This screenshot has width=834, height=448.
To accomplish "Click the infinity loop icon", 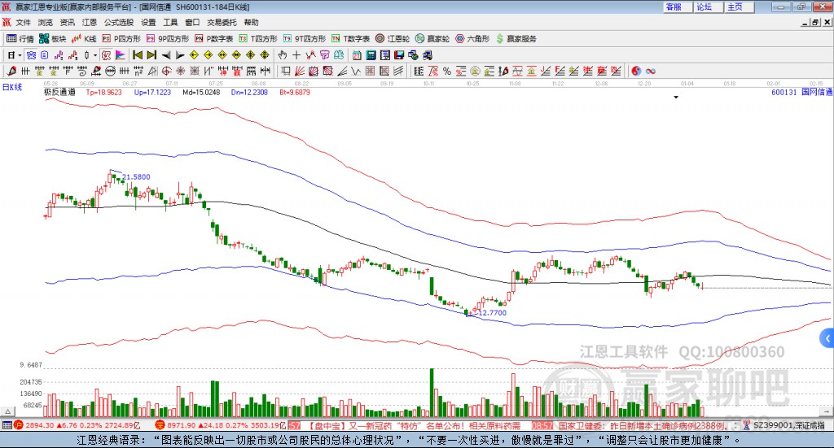I will (x=650, y=71).
